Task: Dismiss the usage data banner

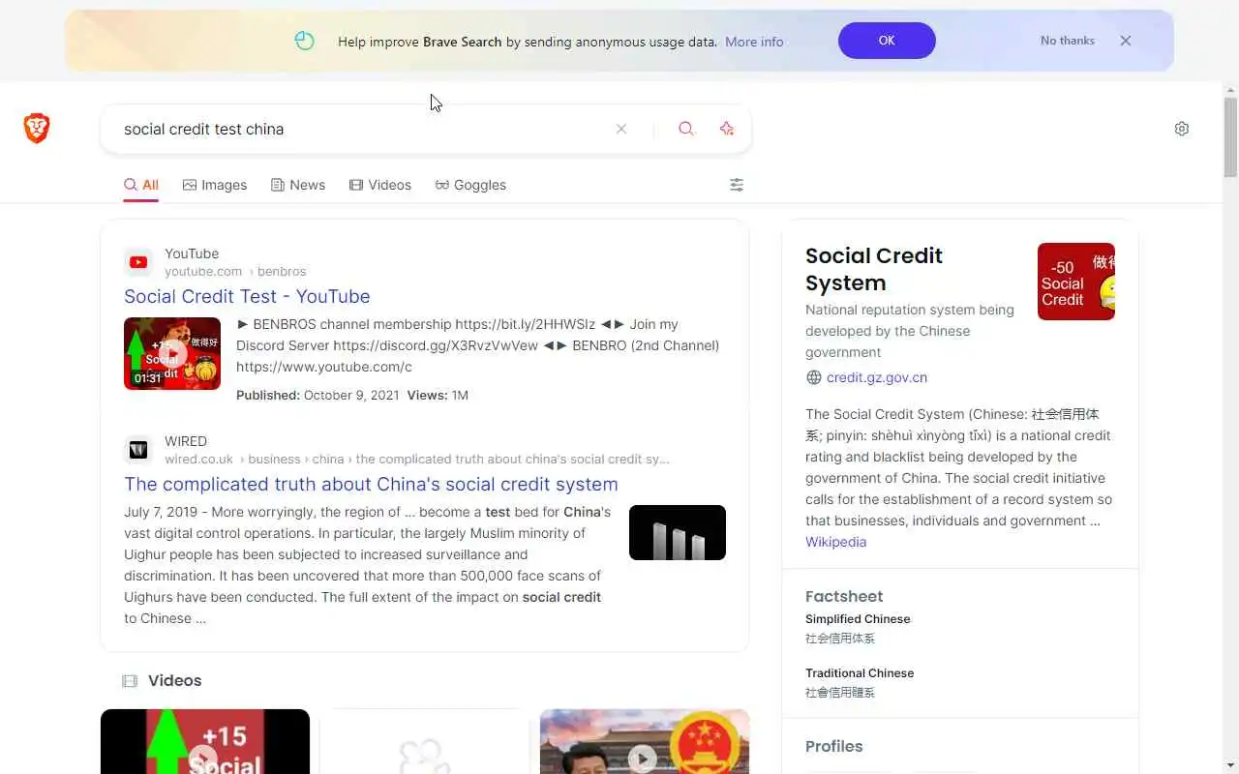Action: (x=1126, y=41)
